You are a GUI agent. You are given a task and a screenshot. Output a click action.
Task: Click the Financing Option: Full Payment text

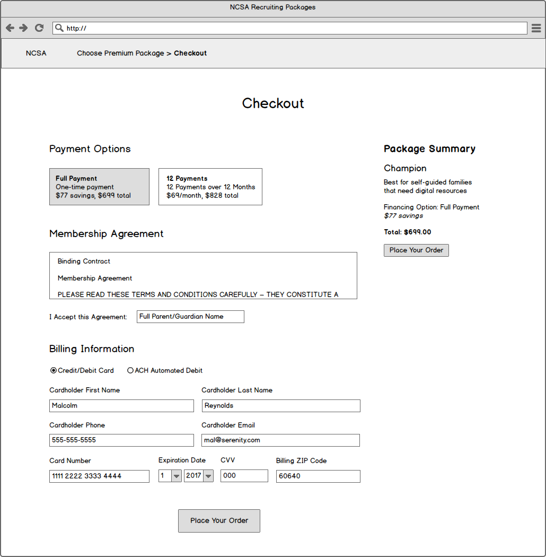431,207
